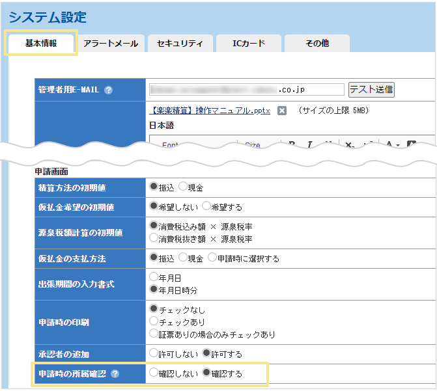
Task: Go to the ICカード tab
Action: [249, 44]
